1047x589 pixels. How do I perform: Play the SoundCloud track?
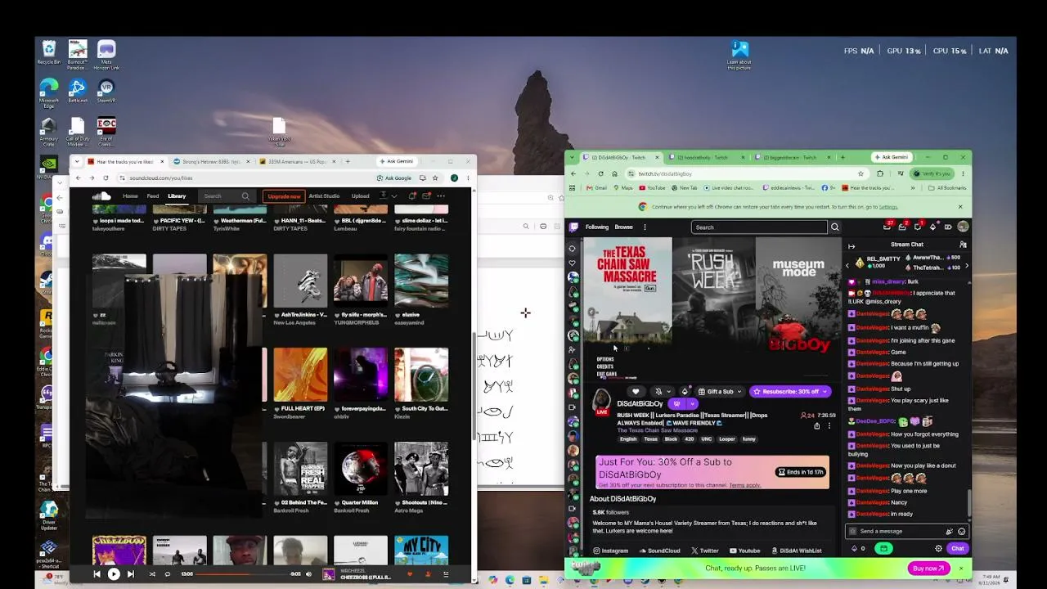click(114, 574)
